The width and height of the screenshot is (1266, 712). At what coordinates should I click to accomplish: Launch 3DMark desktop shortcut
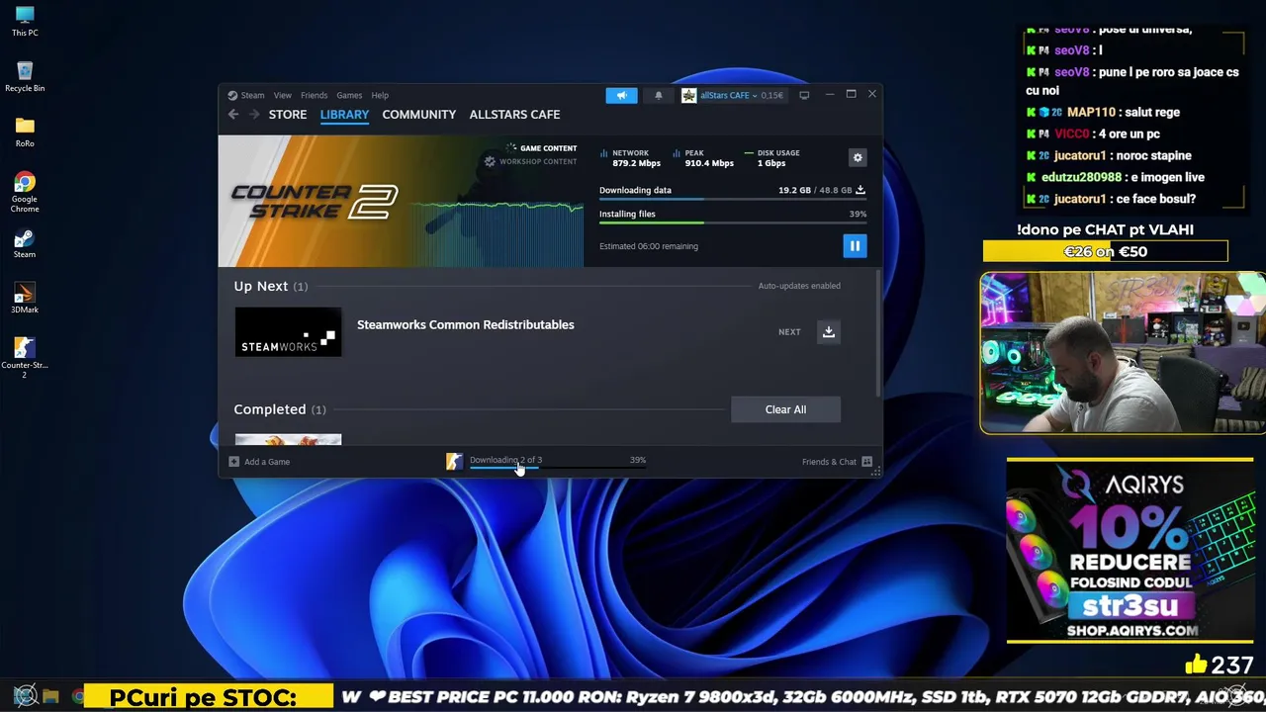(x=25, y=299)
